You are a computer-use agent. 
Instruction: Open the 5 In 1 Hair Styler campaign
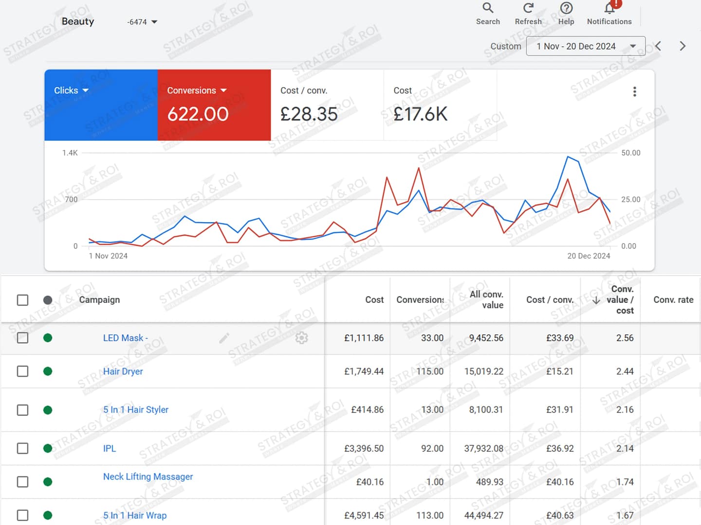coord(136,410)
